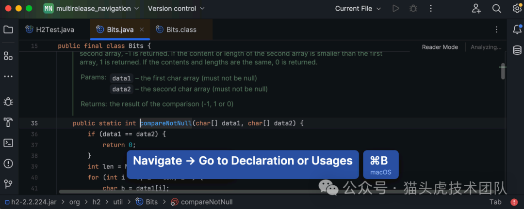Switch to the H2Test.java tab
Viewport: 524px width, 209px height.
tap(50, 30)
